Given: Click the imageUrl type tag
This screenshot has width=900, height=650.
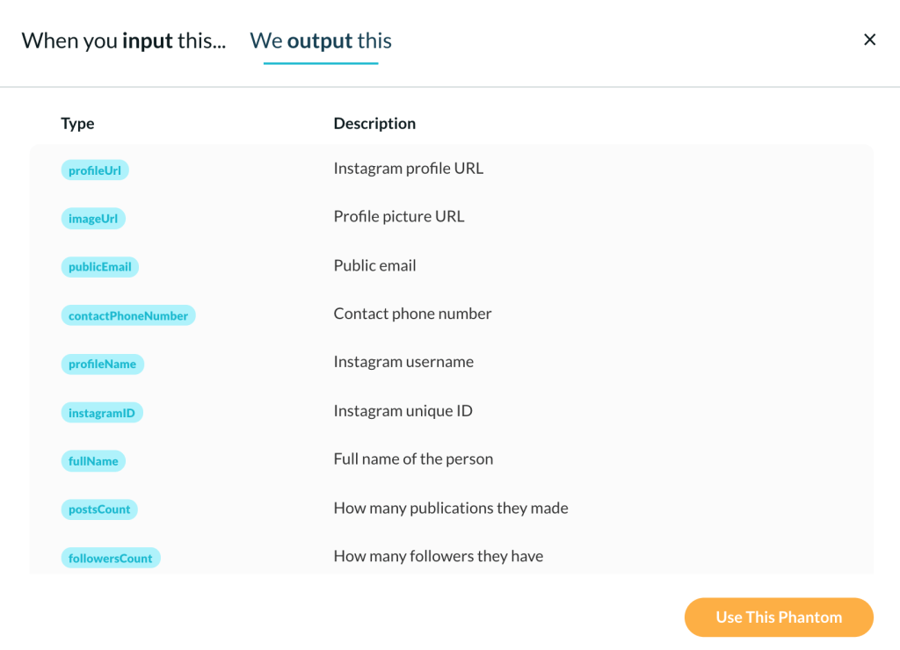Looking at the screenshot, I should (93, 219).
